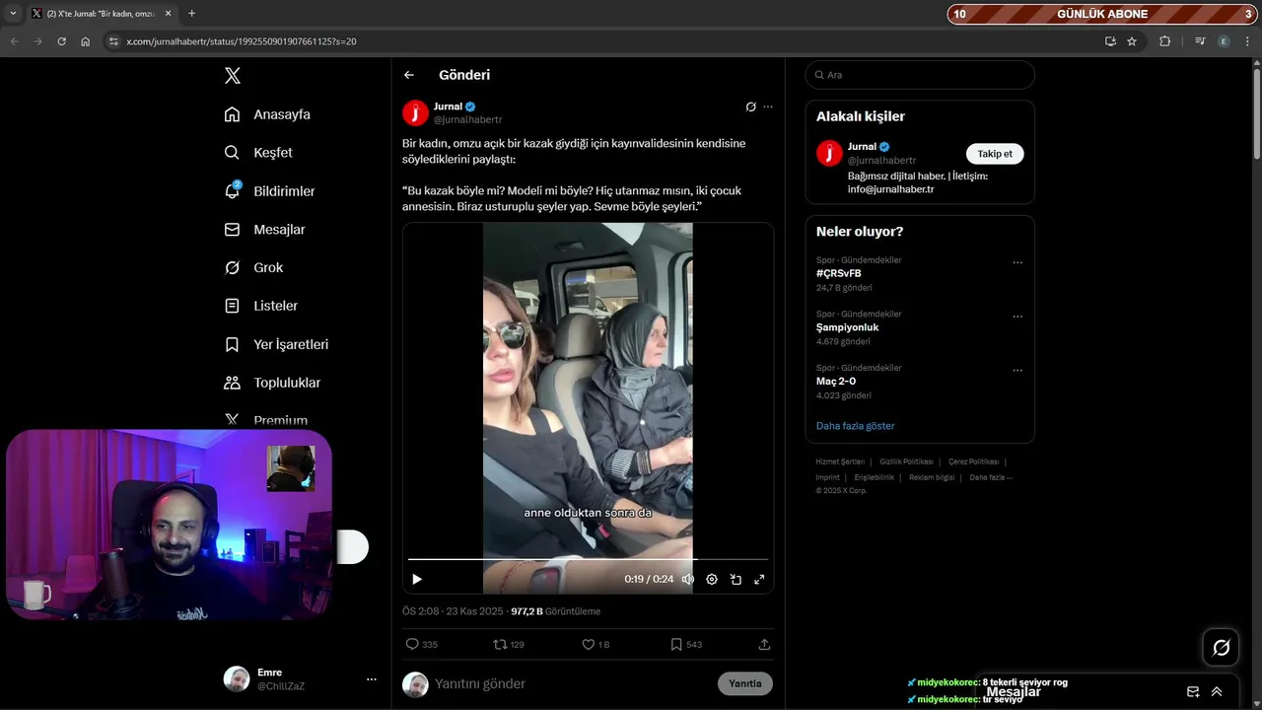Open Listeler page
This screenshot has height=710, width=1262.
point(260,306)
